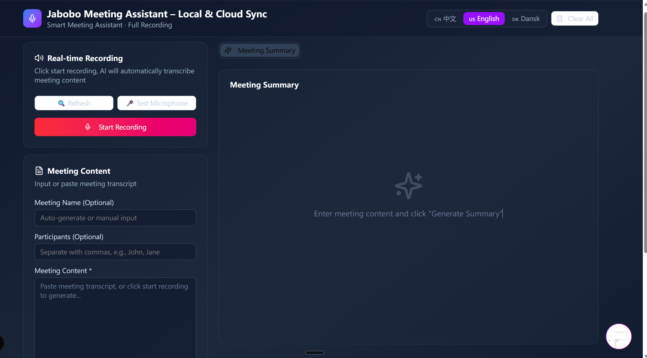The height and width of the screenshot is (358, 647).
Task: Click the "Meeting Content *" field label
Action: [x=63, y=271]
